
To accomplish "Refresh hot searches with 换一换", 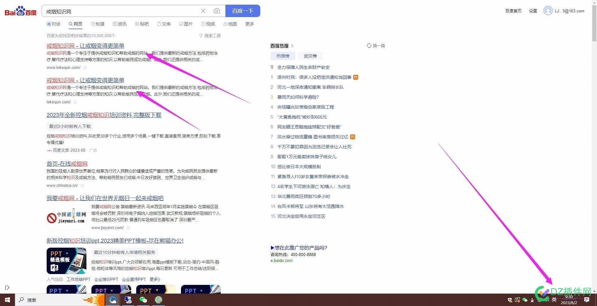I will click(x=376, y=46).
